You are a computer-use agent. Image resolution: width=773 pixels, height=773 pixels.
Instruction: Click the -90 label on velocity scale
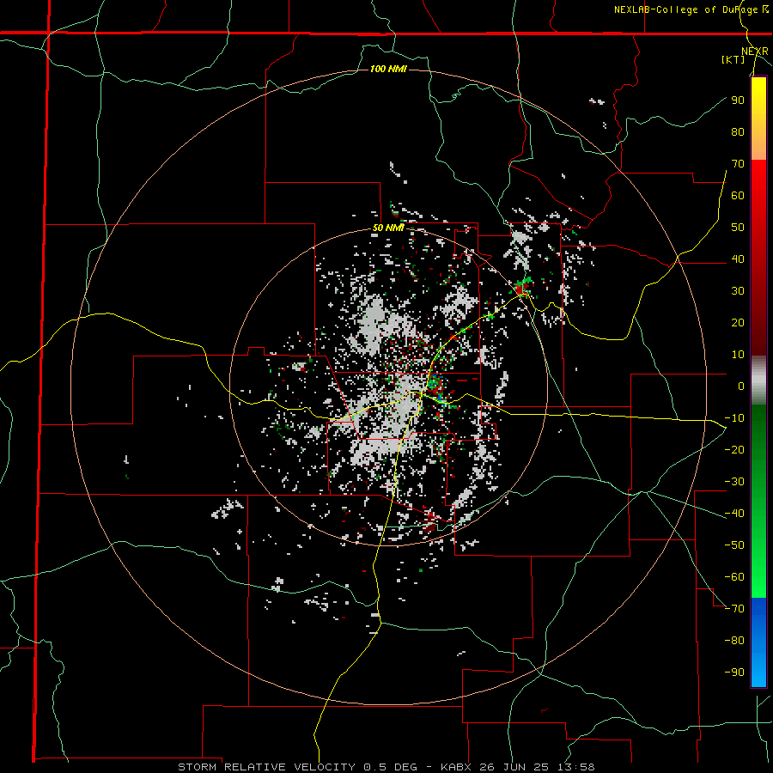734,673
